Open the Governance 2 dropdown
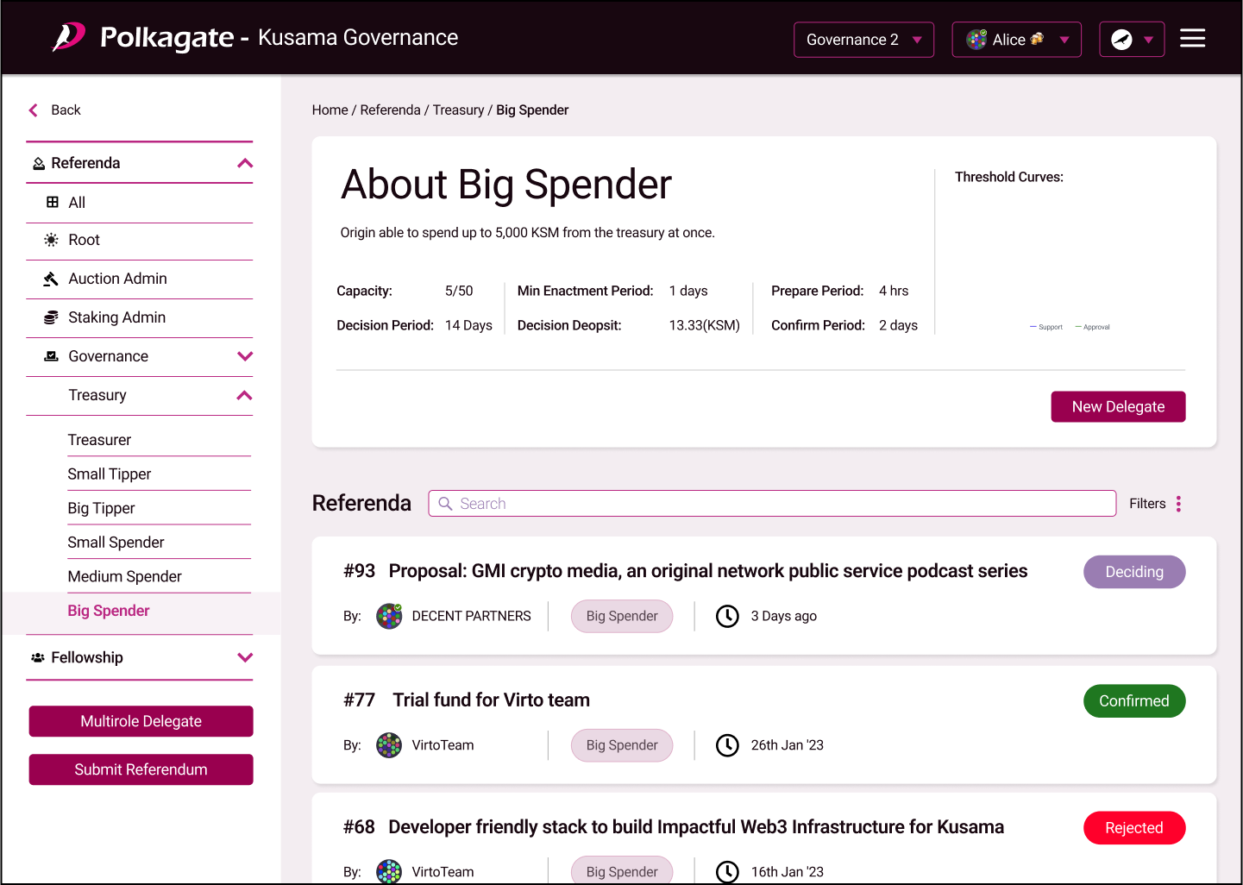Image resolution: width=1243 pixels, height=885 pixels. (863, 40)
